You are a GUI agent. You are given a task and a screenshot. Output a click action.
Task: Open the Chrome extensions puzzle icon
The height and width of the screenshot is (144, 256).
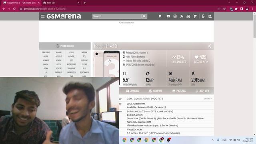click(x=236, y=9)
